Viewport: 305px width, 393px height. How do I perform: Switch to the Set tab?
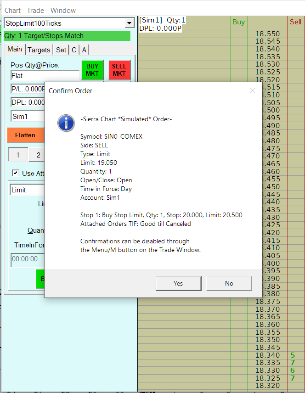[61, 50]
